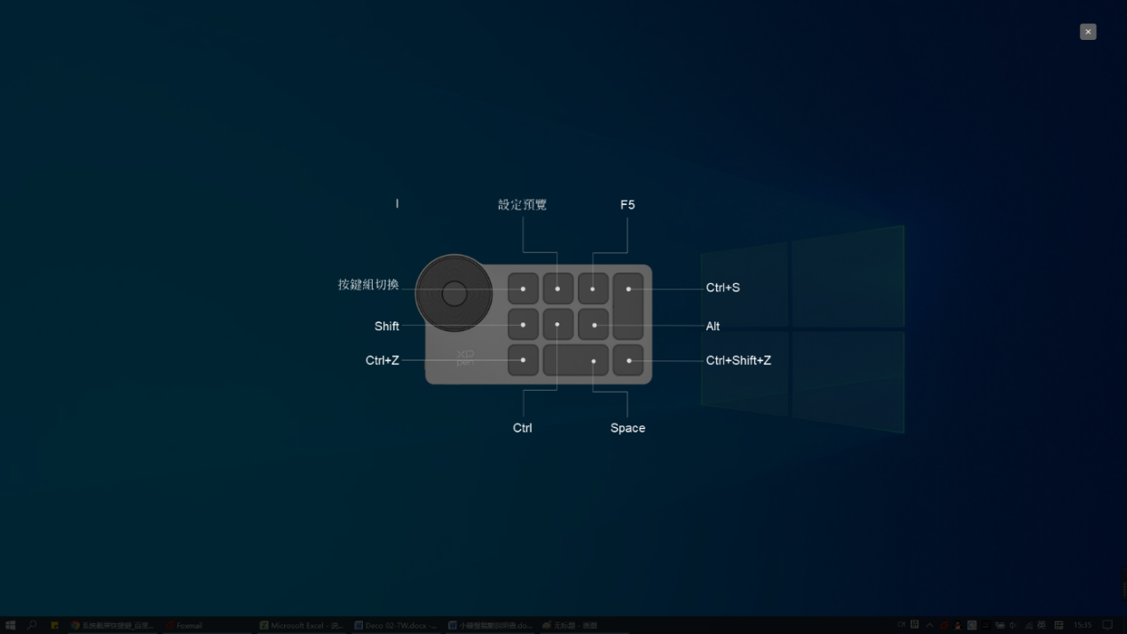The width and height of the screenshot is (1127, 634).
Task: Select the key mapped to Alt
Action: [x=594, y=325]
